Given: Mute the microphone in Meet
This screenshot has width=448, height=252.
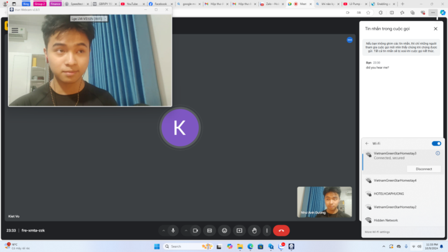Looking at the screenshot, I should 173,231.
